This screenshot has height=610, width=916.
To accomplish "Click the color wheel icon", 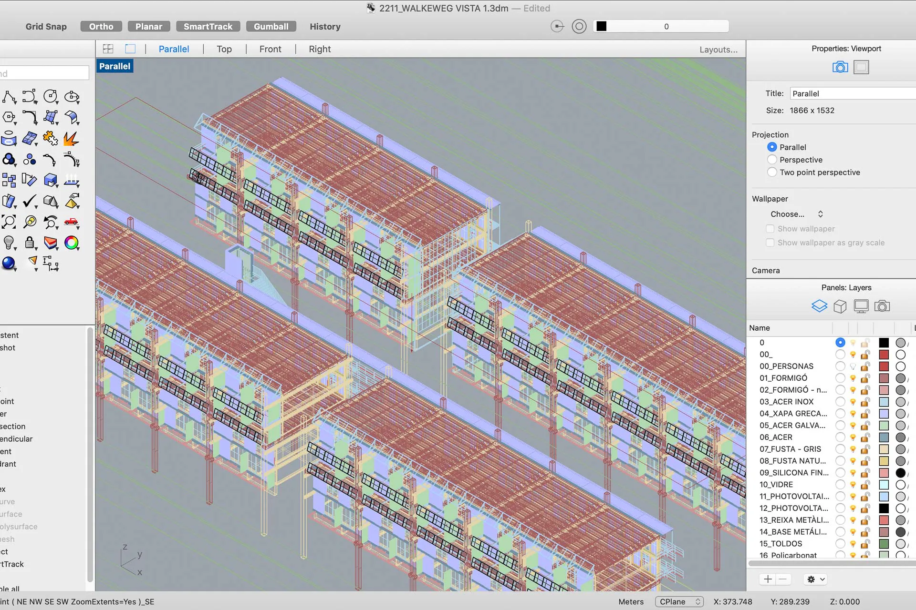I will point(72,243).
